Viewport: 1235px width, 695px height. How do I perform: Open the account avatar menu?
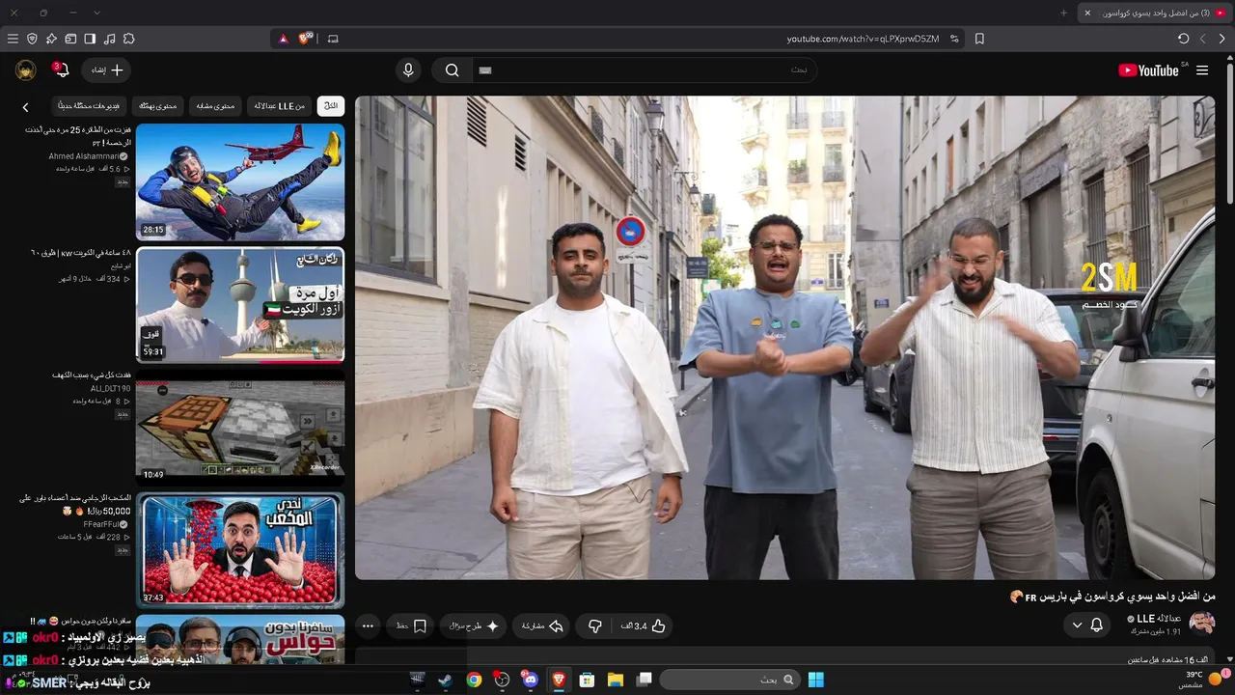click(26, 70)
